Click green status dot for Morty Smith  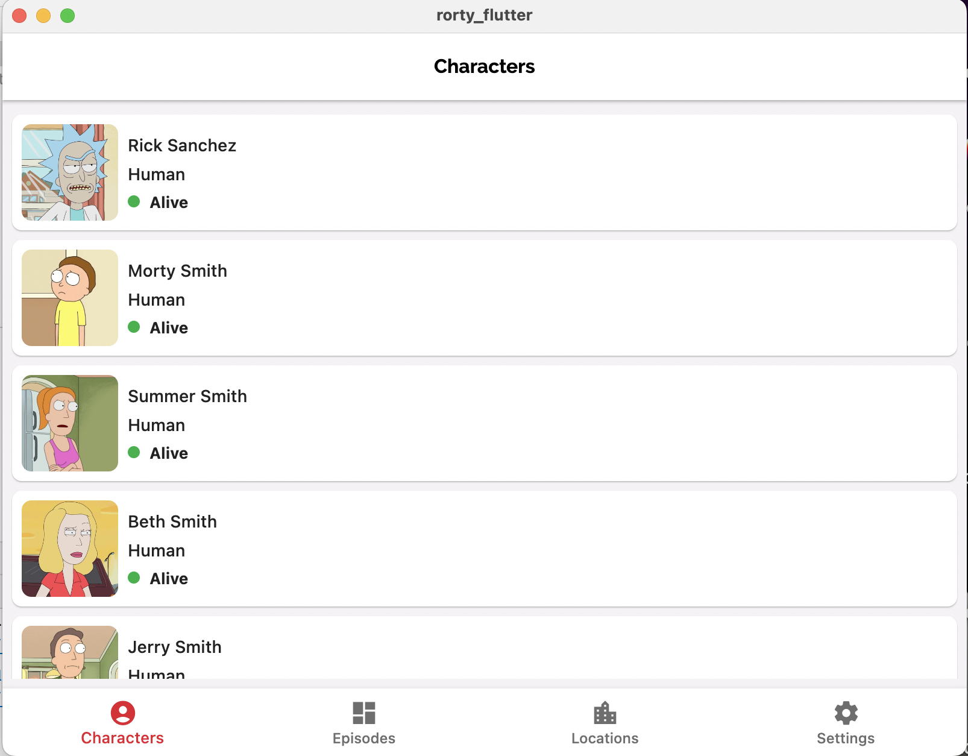(134, 327)
